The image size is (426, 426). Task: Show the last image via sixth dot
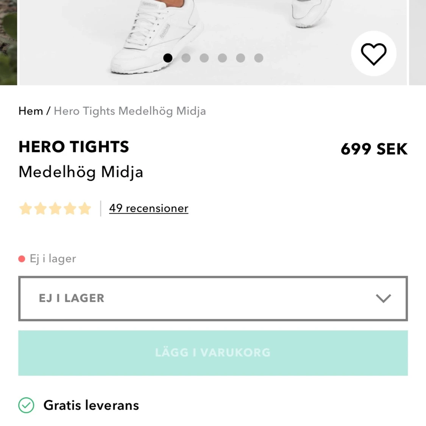click(x=259, y=58)
